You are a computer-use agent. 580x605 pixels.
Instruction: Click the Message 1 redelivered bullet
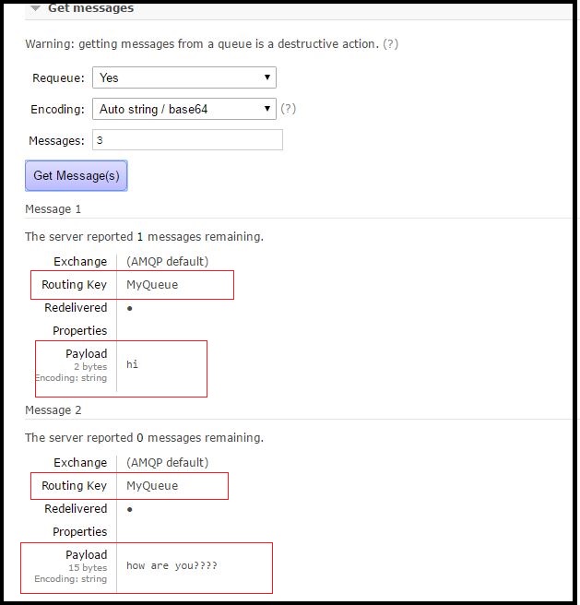(x=130, y=308)
